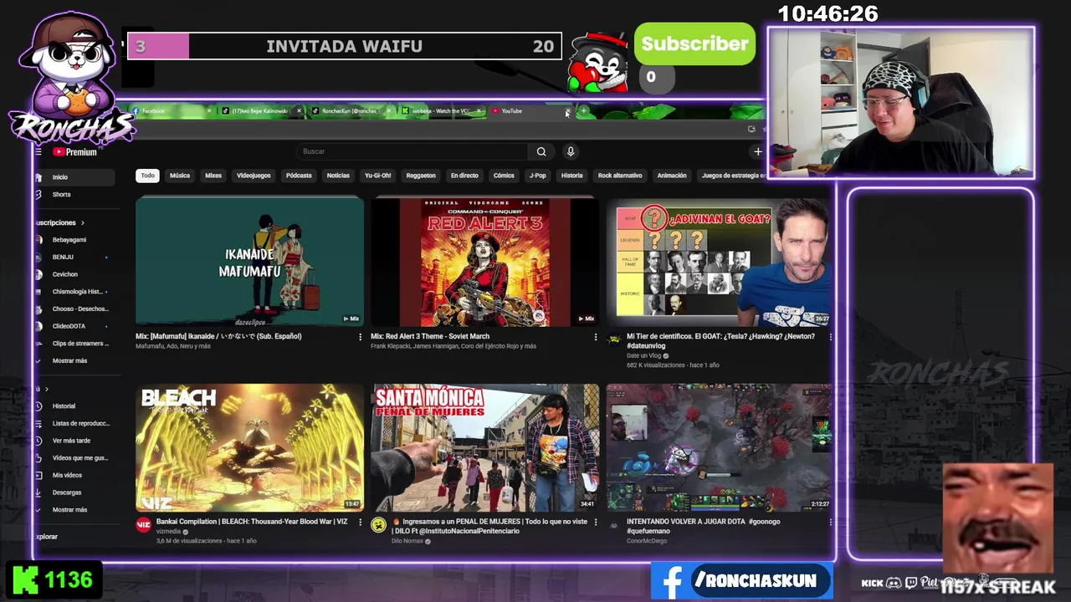Expand the Suscripciones section chevron
1071x602 pixels.
point(82,222)
